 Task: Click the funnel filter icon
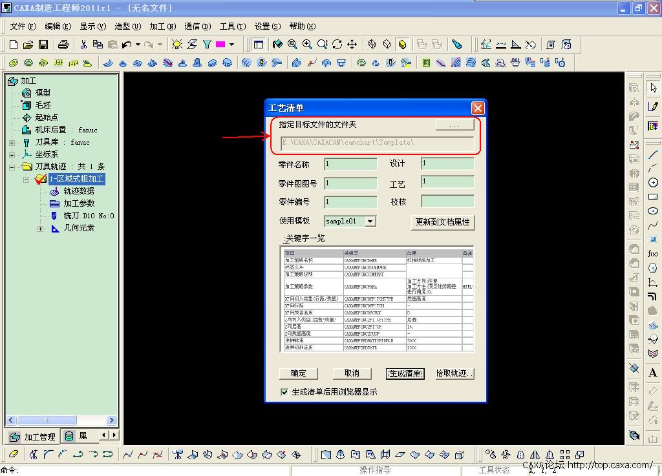pos(207,45)
